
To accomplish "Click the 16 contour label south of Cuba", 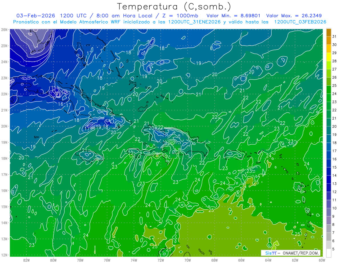I will (x=61, y=104).
